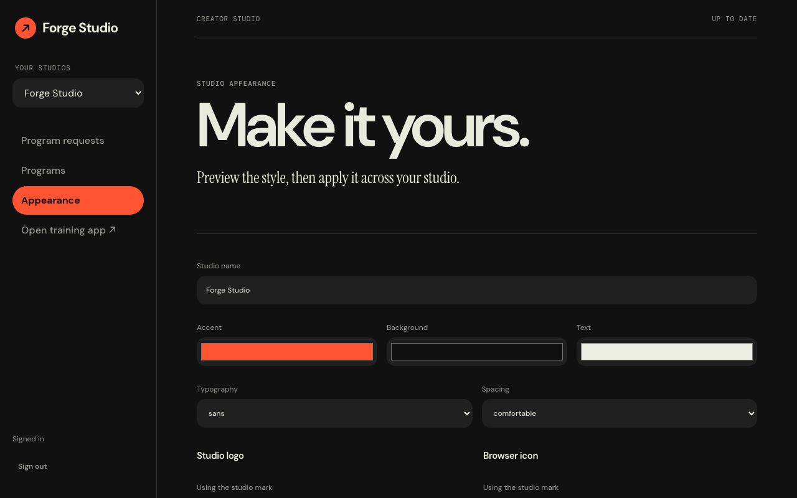Focus the Studio name input field
797x498 pixels.
click(x=477, y=290)
